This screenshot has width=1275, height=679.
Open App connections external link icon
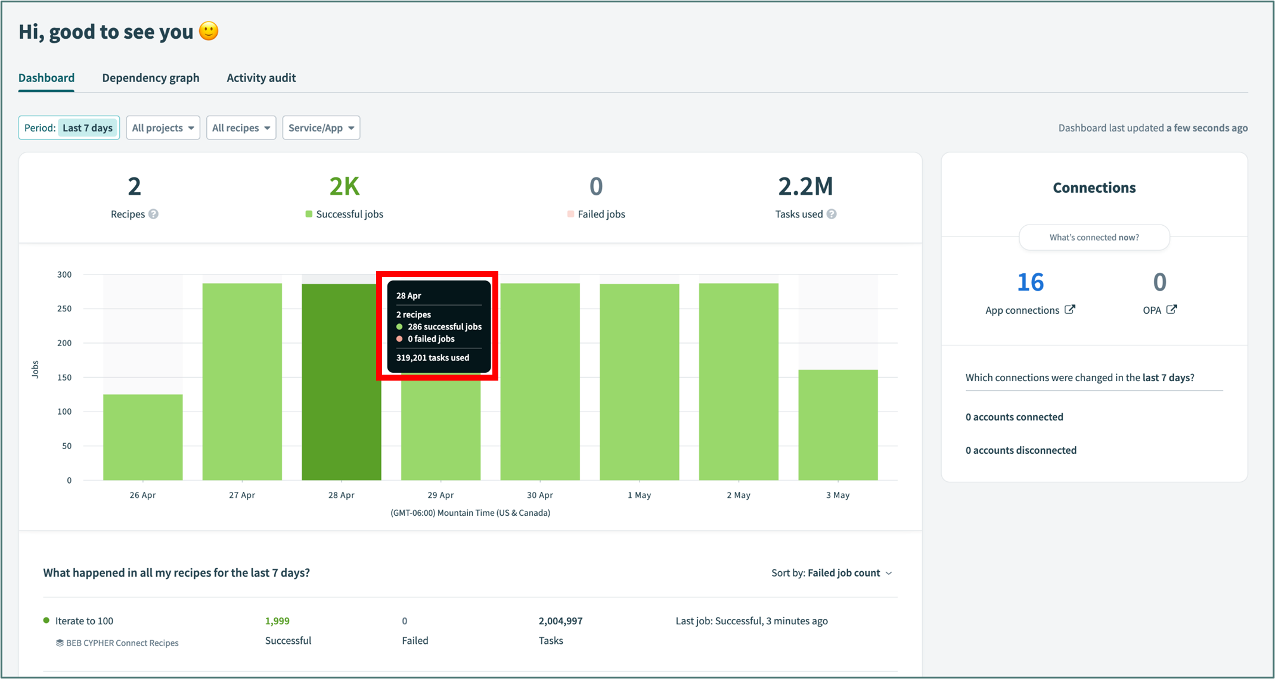click(1070, 310)
